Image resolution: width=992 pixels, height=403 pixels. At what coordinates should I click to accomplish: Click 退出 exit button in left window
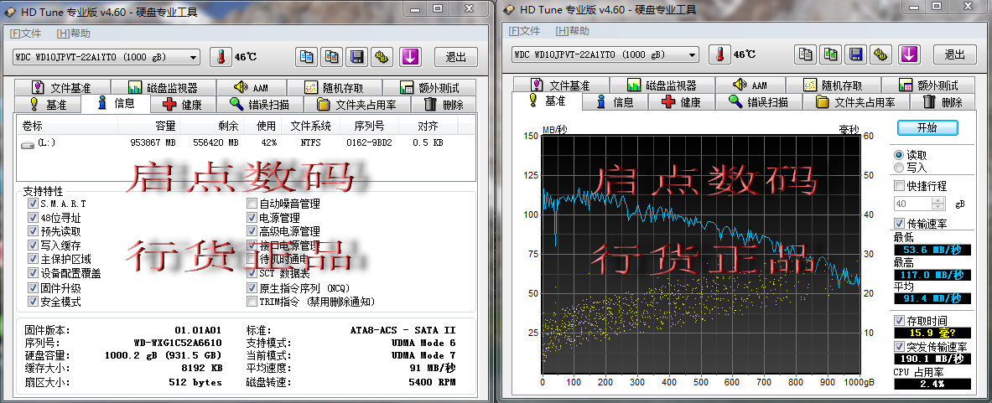point(455,57)
